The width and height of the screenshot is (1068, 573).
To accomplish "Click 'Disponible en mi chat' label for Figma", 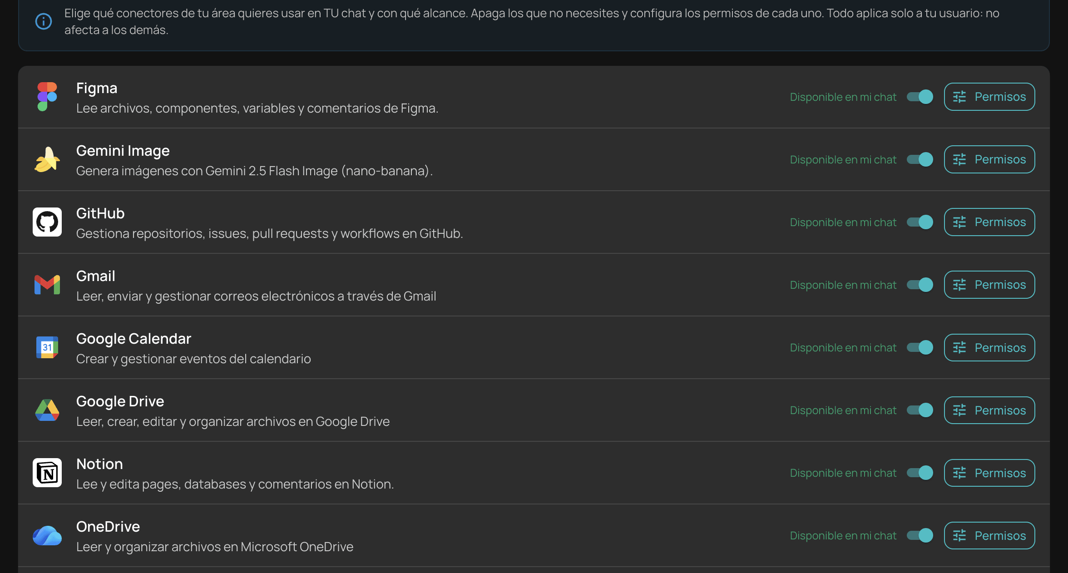I will [843, 97].
